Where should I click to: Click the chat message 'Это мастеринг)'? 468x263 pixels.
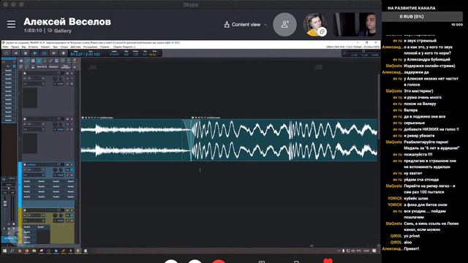(418, 91)
